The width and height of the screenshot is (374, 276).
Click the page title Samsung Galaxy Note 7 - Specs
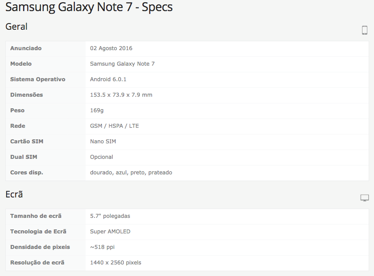(89, 8)
